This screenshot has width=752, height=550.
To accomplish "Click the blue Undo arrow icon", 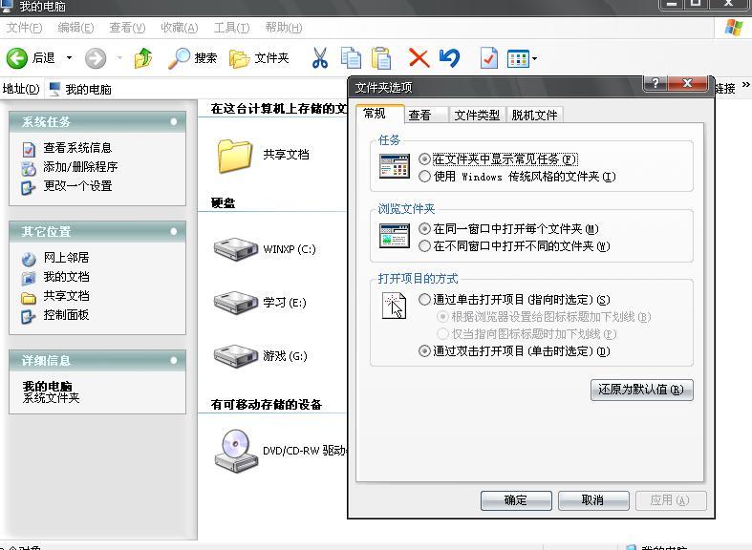I will [449, 58].
